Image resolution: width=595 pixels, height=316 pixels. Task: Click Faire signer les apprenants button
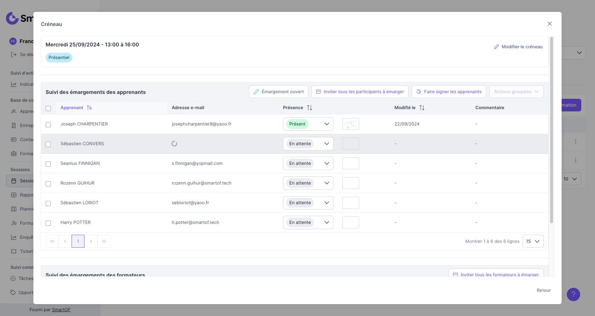click(x=449, y=92)
